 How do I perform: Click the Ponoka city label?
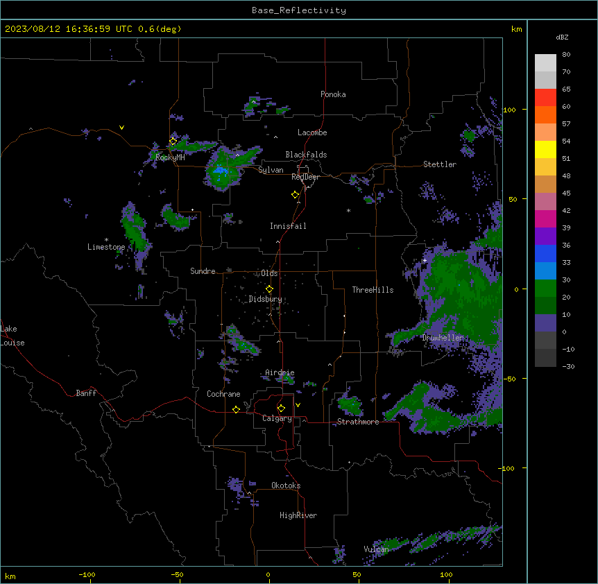pyautogui.click(x=333, y=94)
